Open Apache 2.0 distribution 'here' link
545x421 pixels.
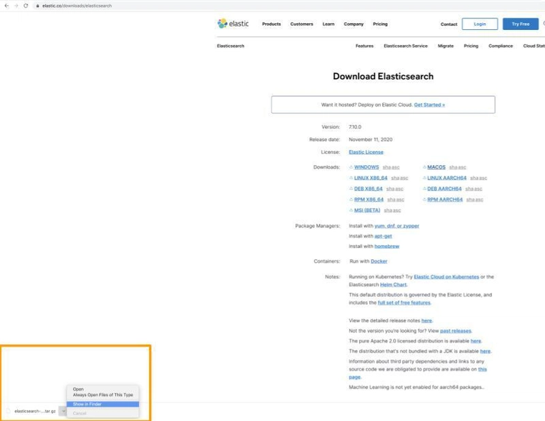(x=476, y=341)
